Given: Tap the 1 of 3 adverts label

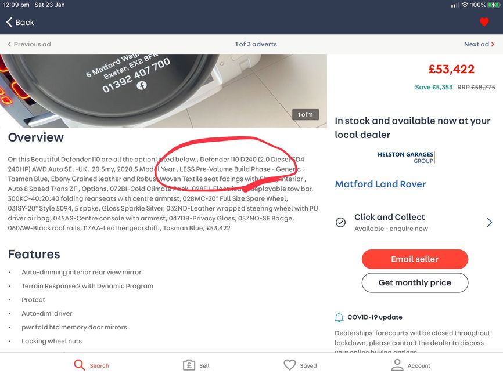Looking at the screenshot, I should (x=256, y=44).
